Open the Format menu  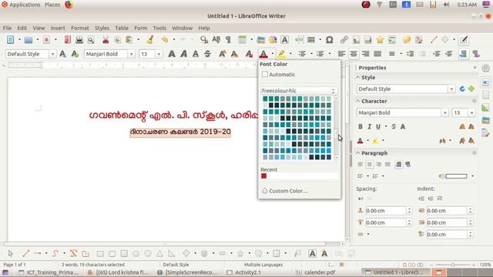[x=80, y=28]
